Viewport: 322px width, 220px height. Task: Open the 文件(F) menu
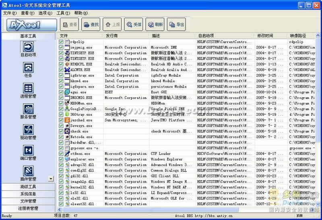click(x=10, y=13)
